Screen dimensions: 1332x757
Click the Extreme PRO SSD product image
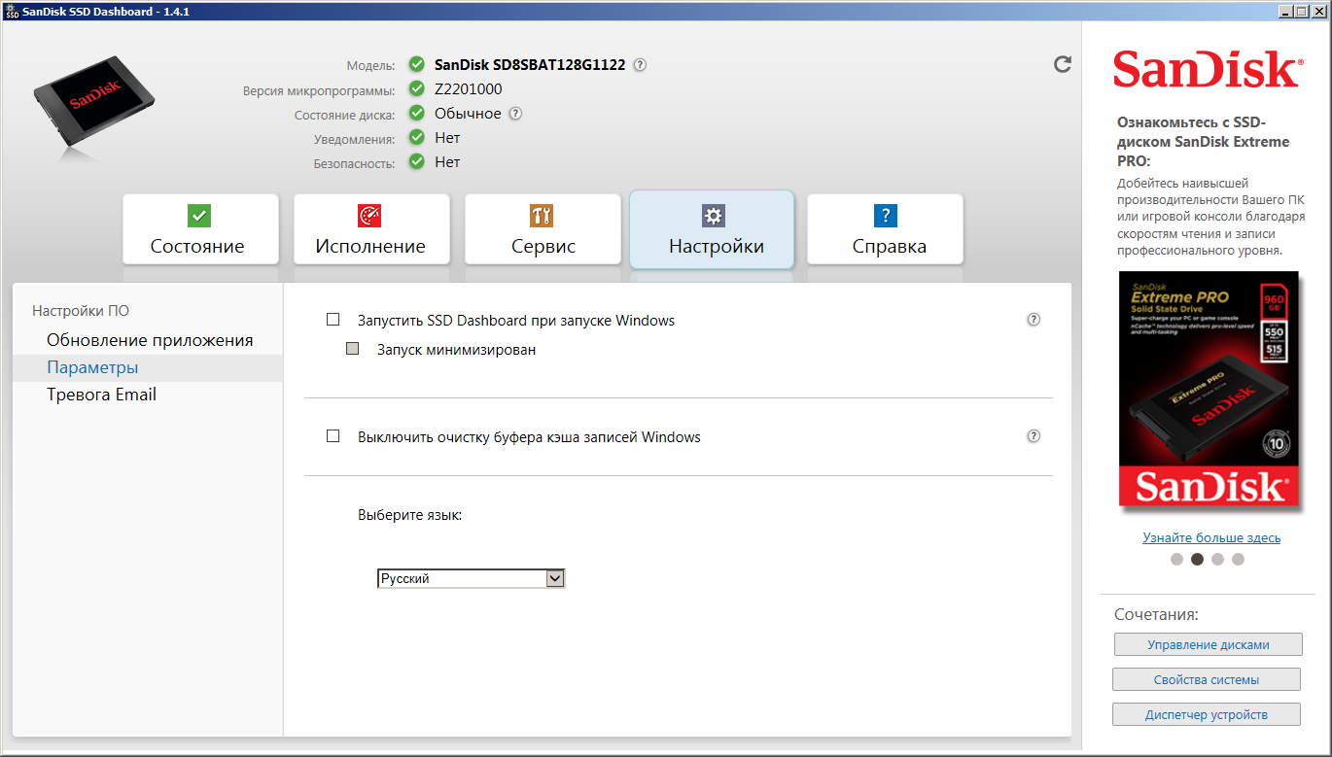pos(1210,390)
